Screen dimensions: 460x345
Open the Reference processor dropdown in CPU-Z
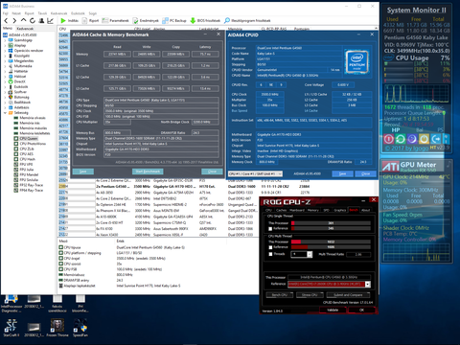click(368, 285)
